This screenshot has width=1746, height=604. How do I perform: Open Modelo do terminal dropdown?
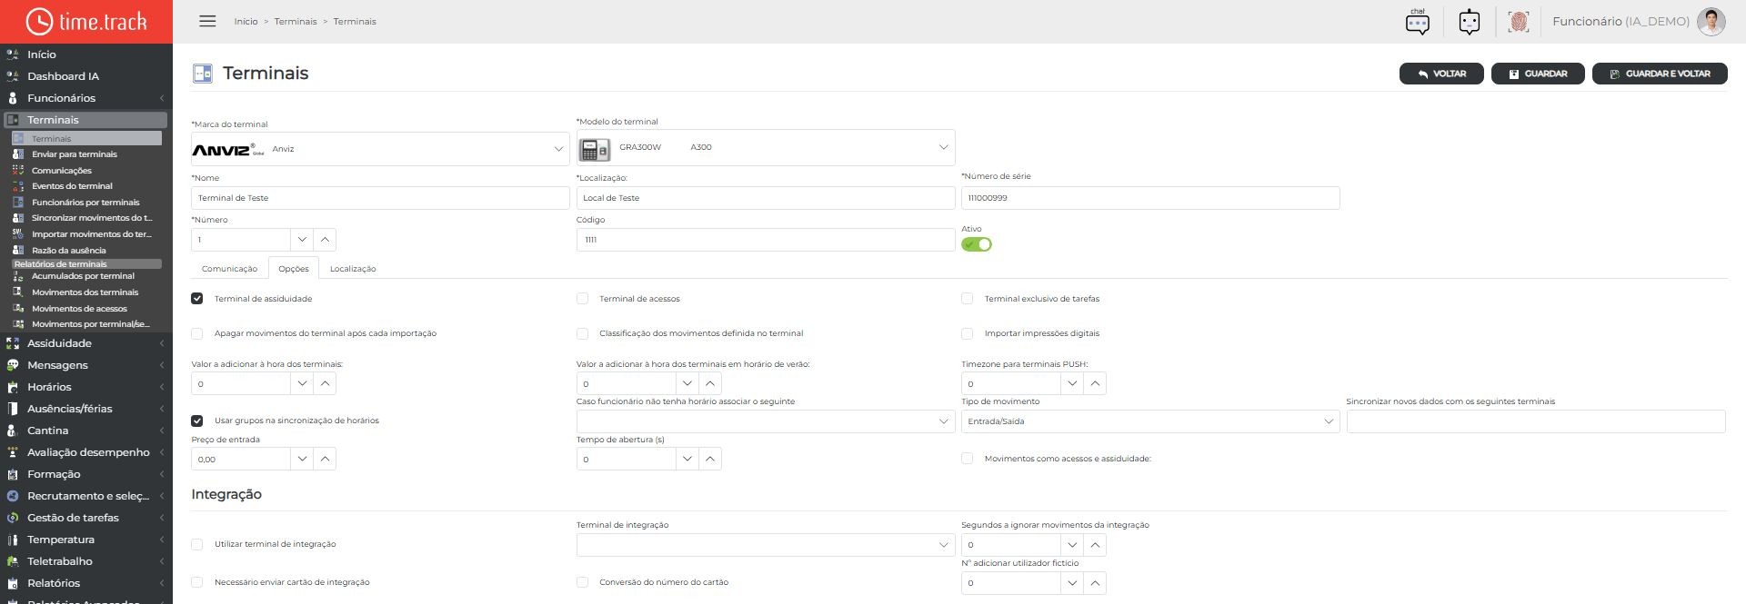[766, 147]
